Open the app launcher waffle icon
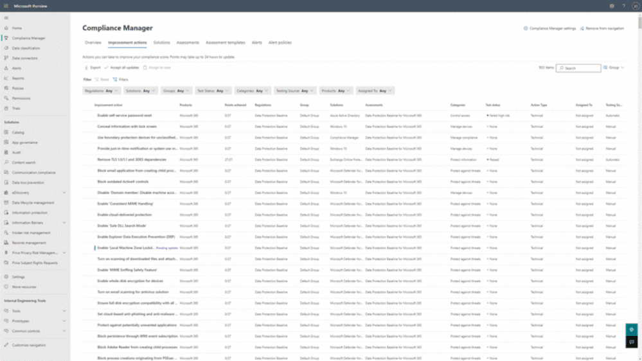 pyautogui.click(x=6, y=6)
